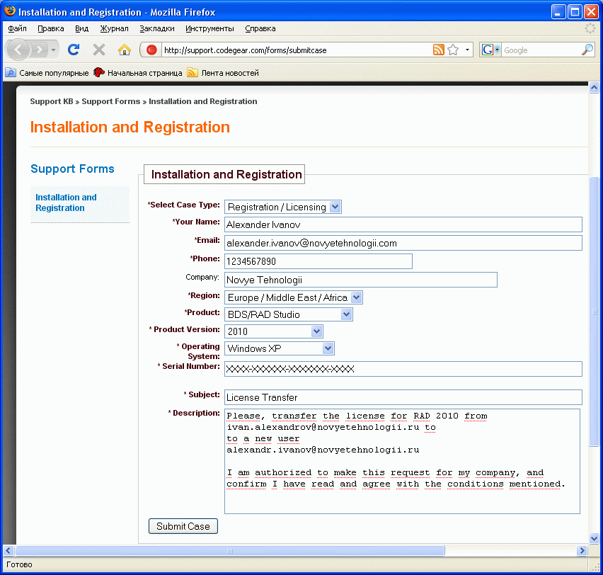Open Installation and Registration sidebar link
The height and width of the screenshot is (575, 603).
pyautogui.click(x=66, y=203)
